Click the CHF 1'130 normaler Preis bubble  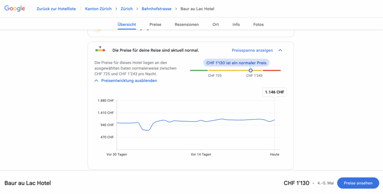pyautogui.click(x=236, y=63)
